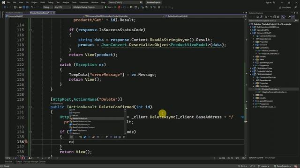This screenshot has width=300, height=168.
Task: Click the DemoProjects repository button in the status bar
Action: click(x=282, y=166)
